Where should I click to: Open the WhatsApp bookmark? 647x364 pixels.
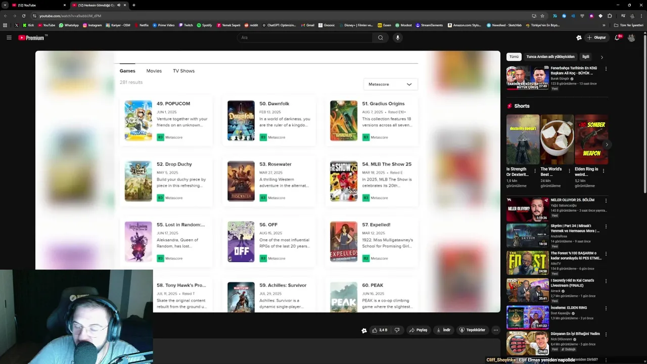click(x=69, y=25)
